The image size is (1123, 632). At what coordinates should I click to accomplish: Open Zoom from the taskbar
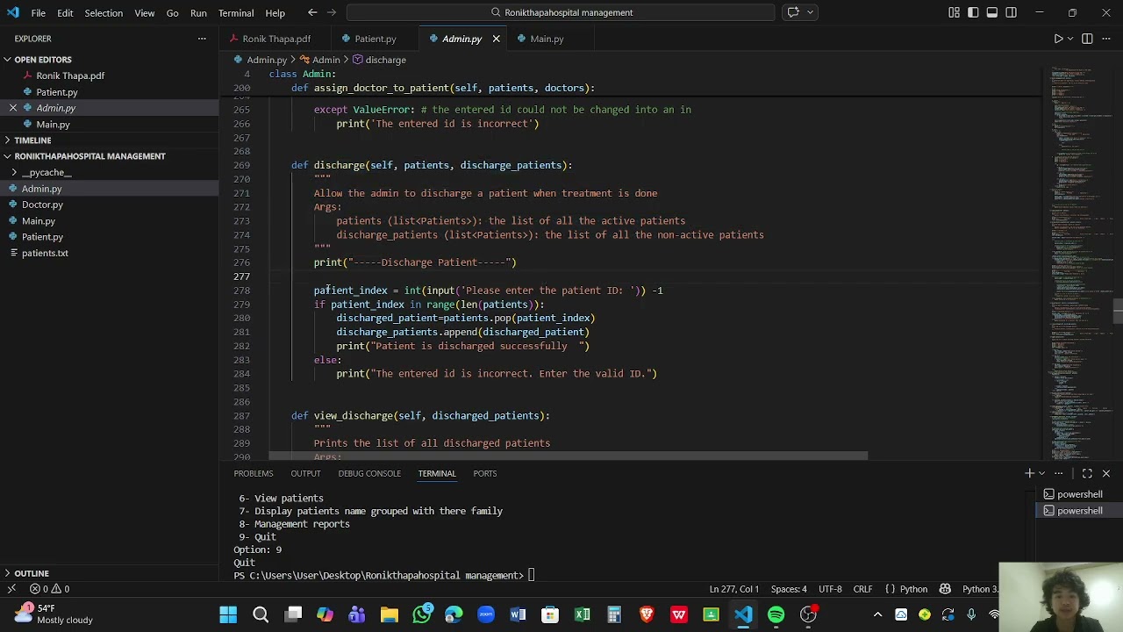tap(485, 614)
